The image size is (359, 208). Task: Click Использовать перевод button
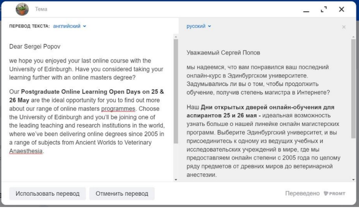pyautogui.click(x=47, y=194)
